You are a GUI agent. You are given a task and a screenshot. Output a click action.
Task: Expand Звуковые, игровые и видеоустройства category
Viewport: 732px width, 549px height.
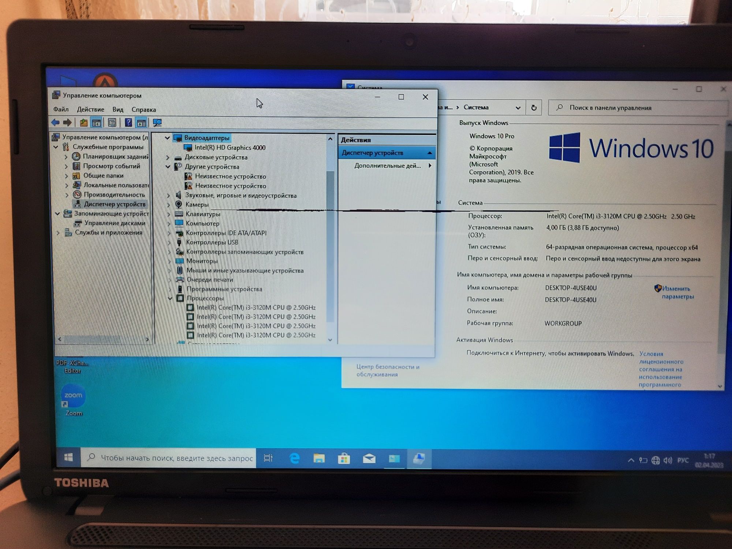(x=168, y=195)
